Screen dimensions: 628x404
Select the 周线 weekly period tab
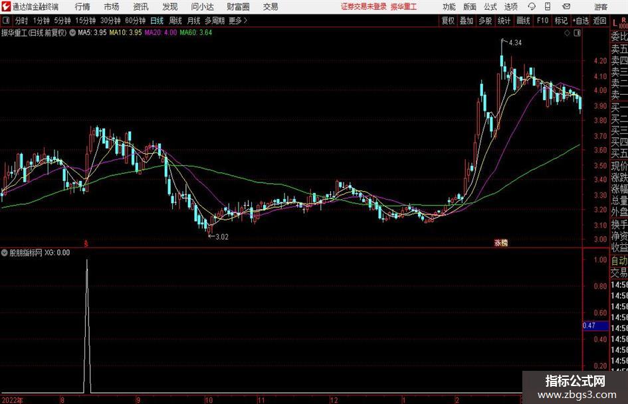click(x=175, y=21)
